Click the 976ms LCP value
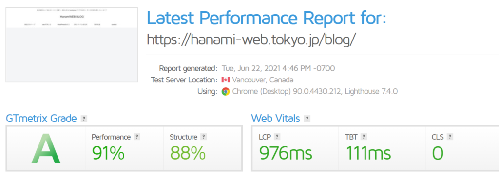499x182 pixels. (286, 153)
